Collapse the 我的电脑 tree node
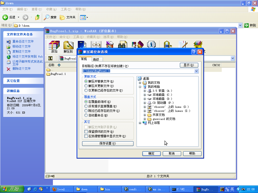258x193 pixels. 140,87
